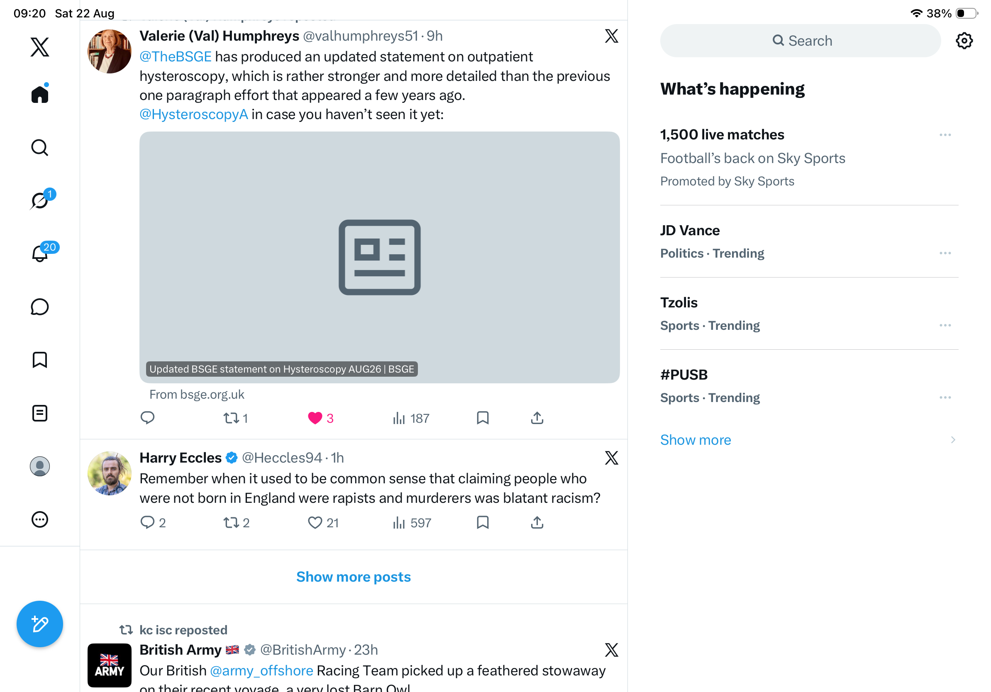Unlike Valerie Humphreys' post
Viewport: 991px width, 692px height.
point(315,418)
